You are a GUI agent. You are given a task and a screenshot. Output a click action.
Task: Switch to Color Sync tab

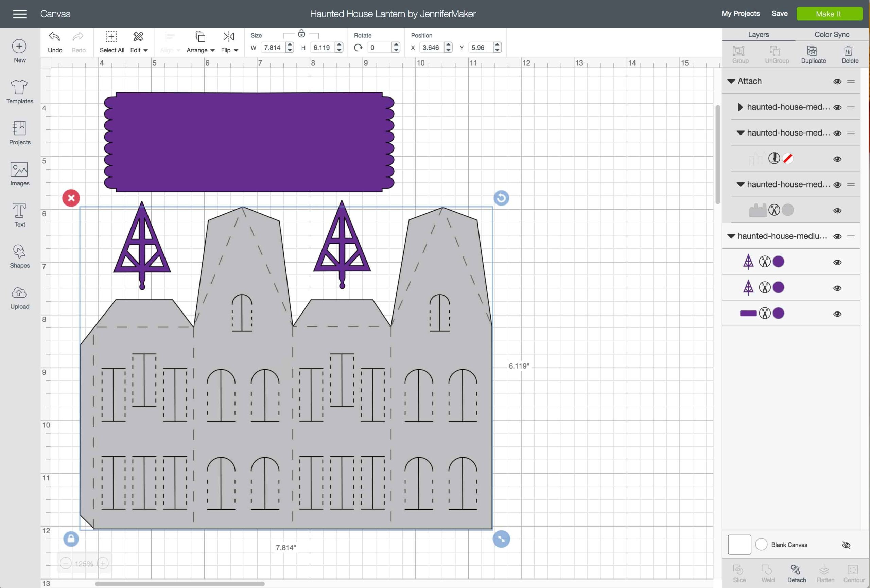(x=832, y=34)
